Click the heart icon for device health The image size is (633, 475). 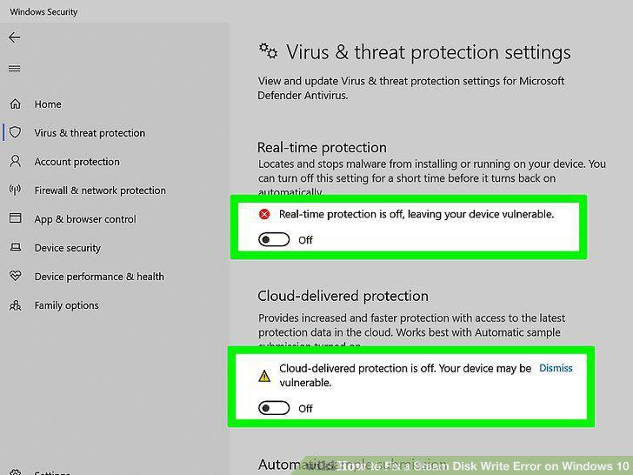pyautogui.click(x=16, y=276)
